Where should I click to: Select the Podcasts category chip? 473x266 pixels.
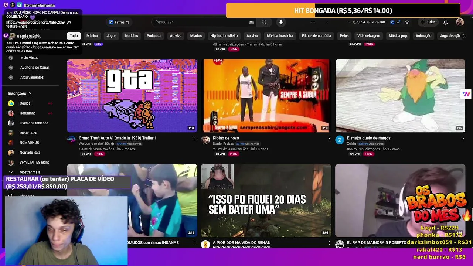coord(154,36)
